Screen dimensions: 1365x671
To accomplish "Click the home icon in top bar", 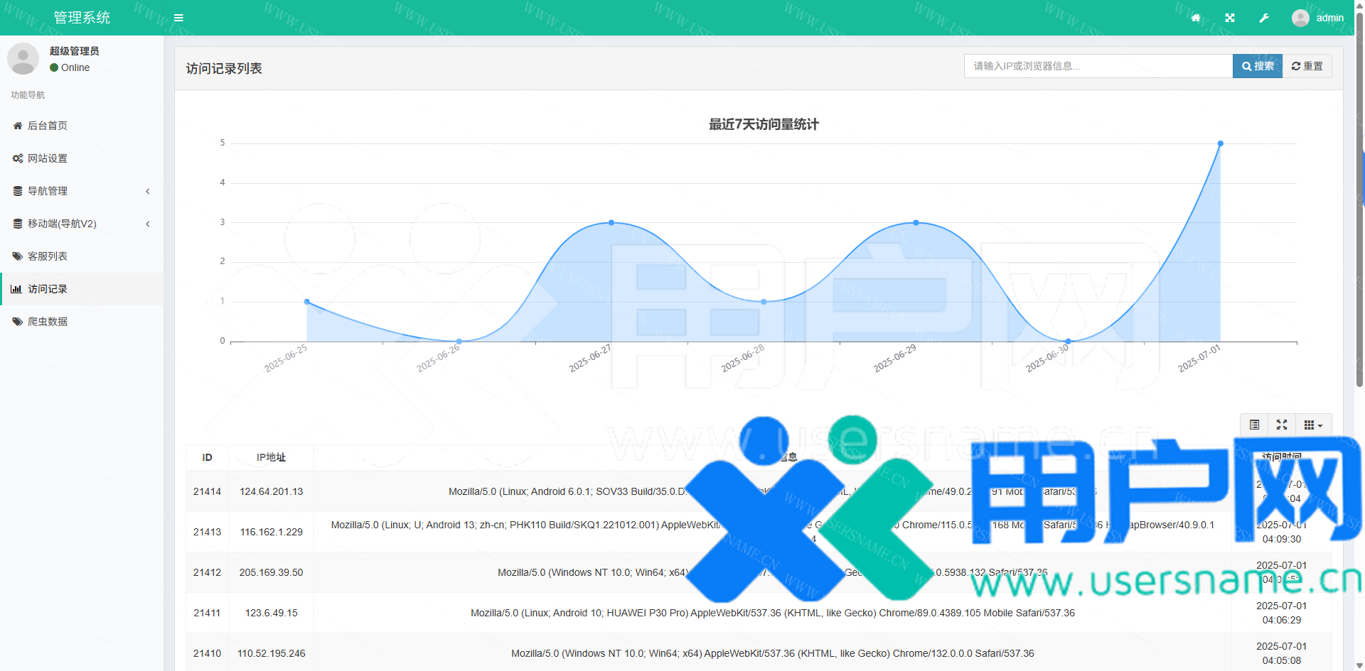I will (x=1196, y=18).
